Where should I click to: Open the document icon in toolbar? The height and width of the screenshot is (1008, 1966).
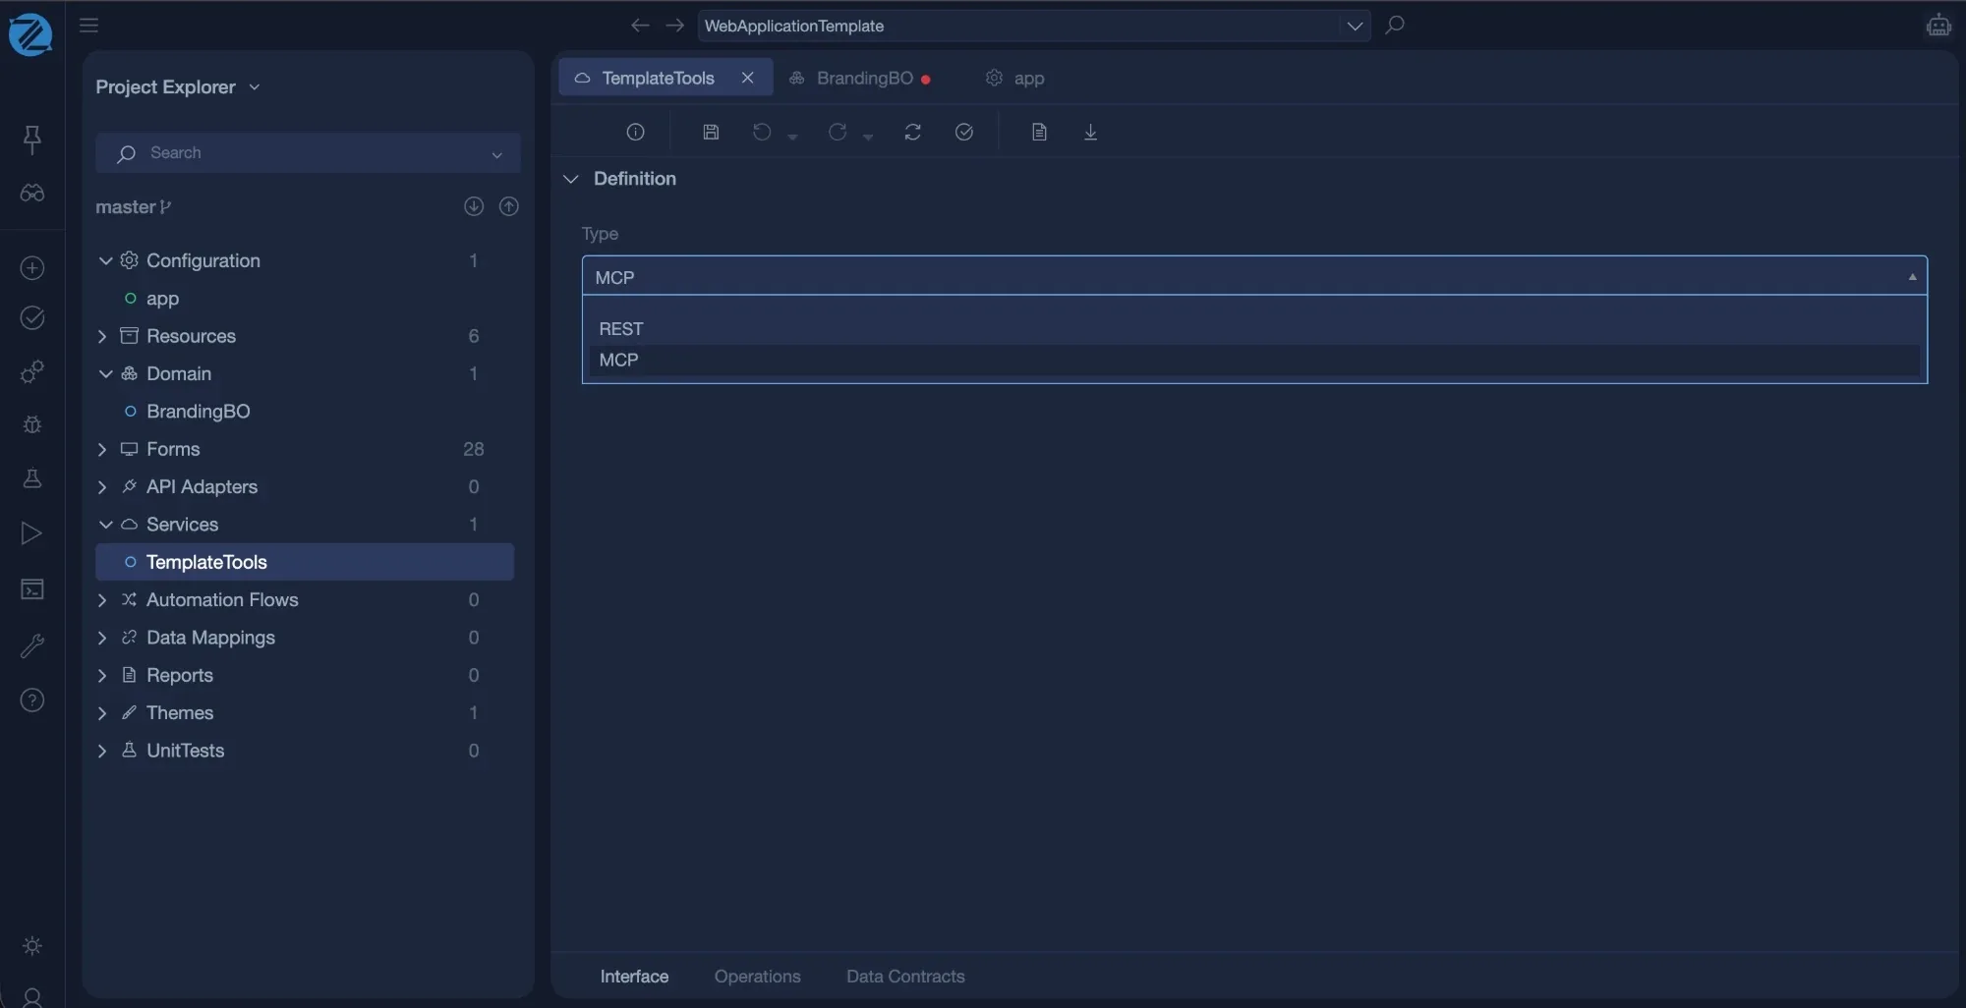(1039, 132)
